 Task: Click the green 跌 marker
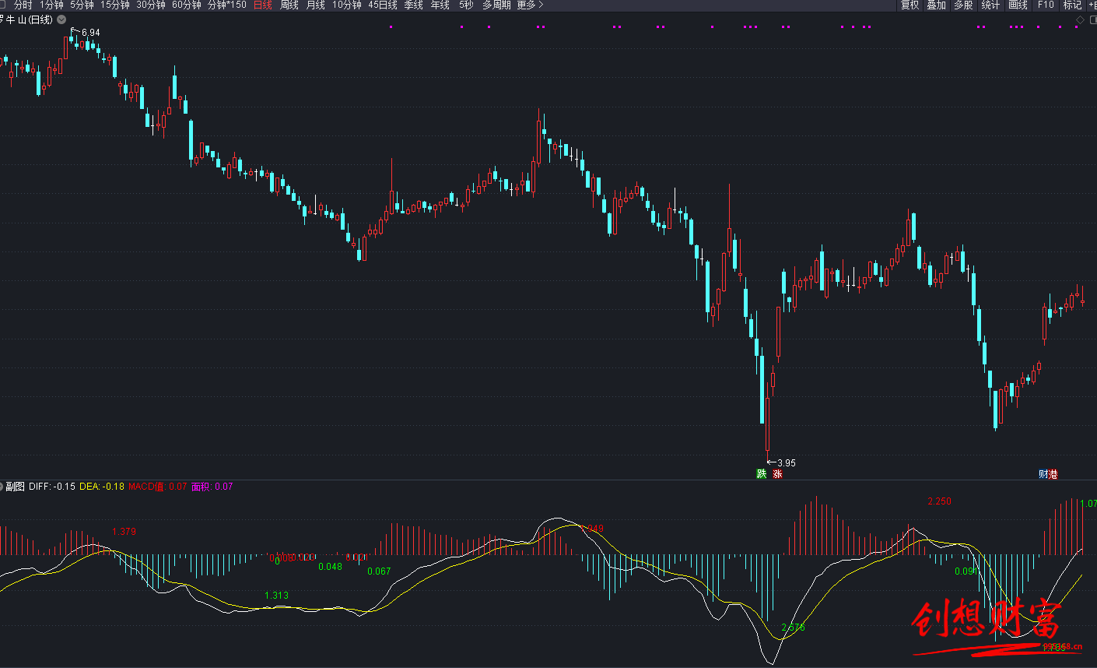[762, 473]
